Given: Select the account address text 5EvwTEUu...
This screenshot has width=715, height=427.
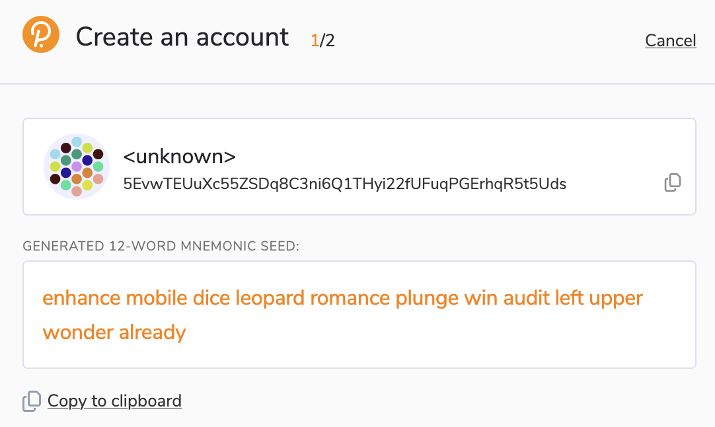Looking at the screenshot, I should [x=345, y=184].
